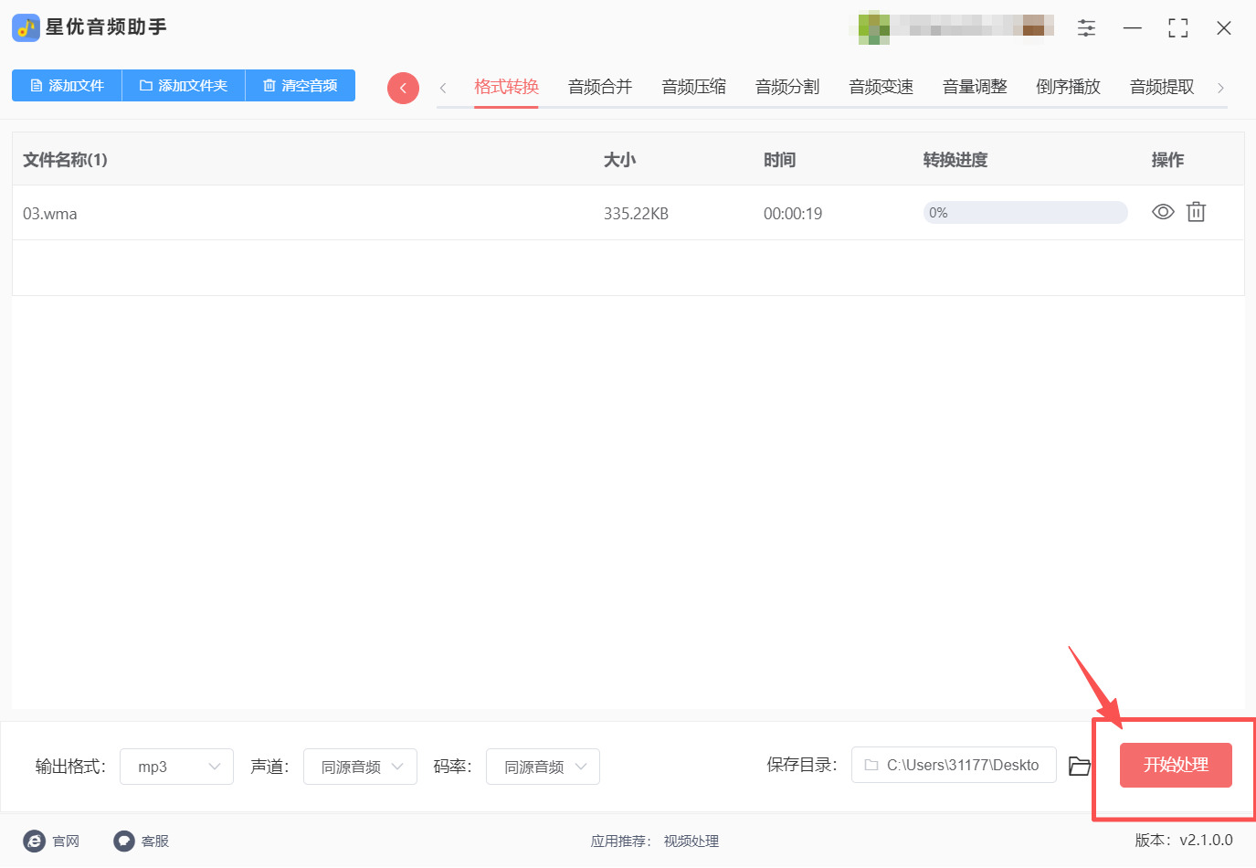Open 客服 customer service chat
This screenshot has height=868, width=1256.
123,841
